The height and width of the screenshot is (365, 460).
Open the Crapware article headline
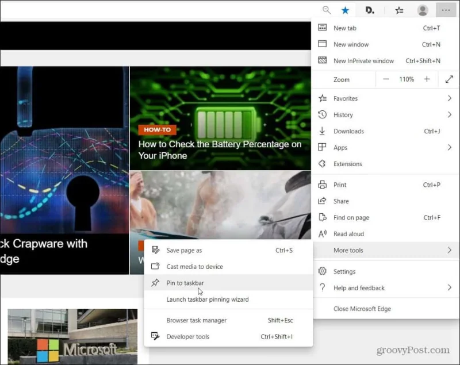click(x=44, y=251)
